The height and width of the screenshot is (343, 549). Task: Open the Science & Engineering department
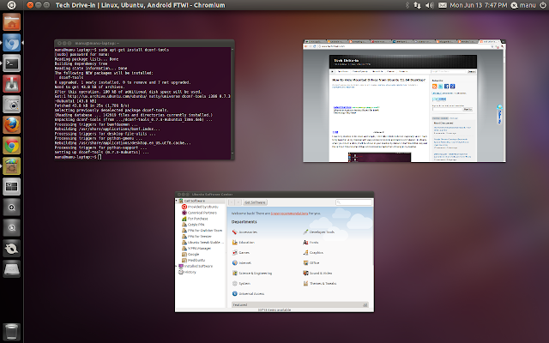coord(252,274)
